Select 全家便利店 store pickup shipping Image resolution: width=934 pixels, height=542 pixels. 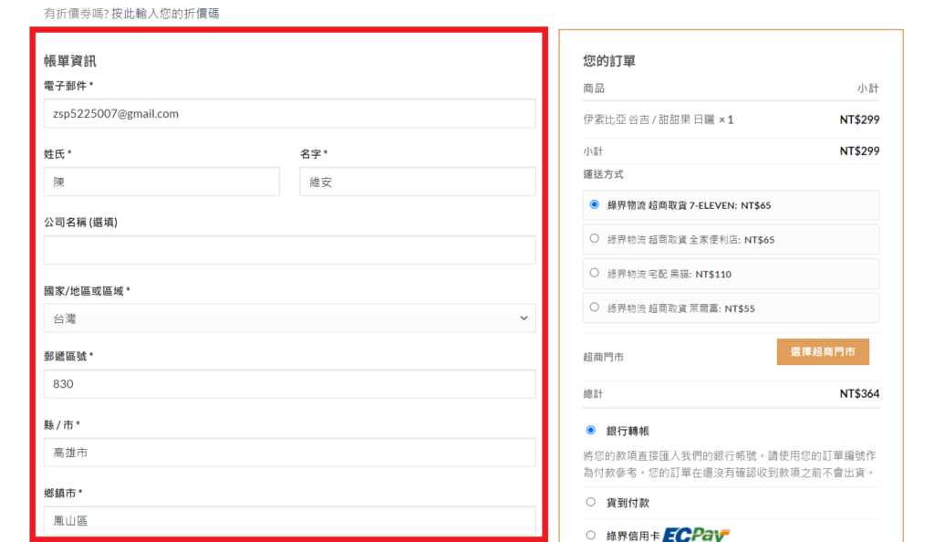(x=595, y=239)
